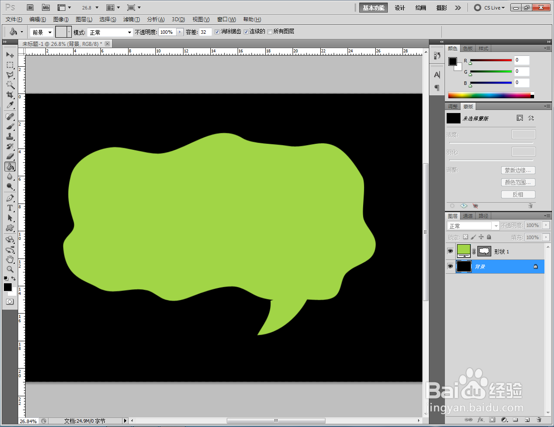This screenshot has width=554, height=427.
Task: Select 设计 workspace button
Action: (400, 8)
